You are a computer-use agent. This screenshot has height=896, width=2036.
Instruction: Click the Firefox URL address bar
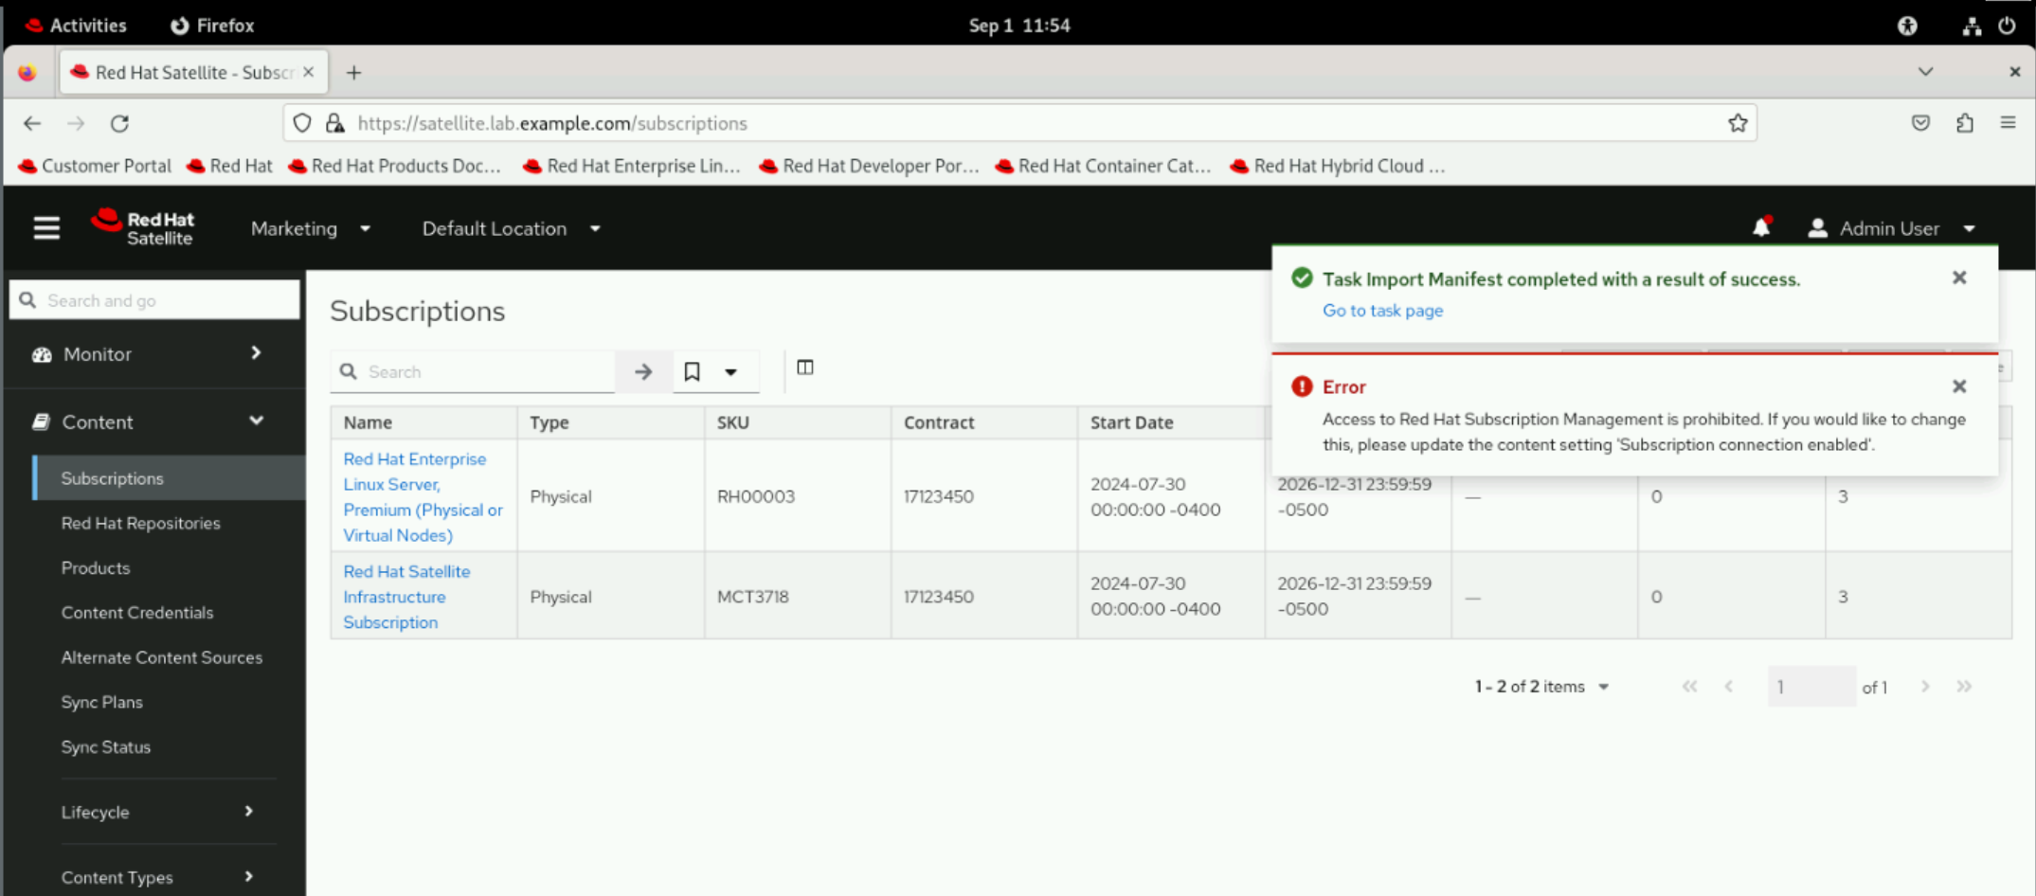click(x=1019, y=123)
